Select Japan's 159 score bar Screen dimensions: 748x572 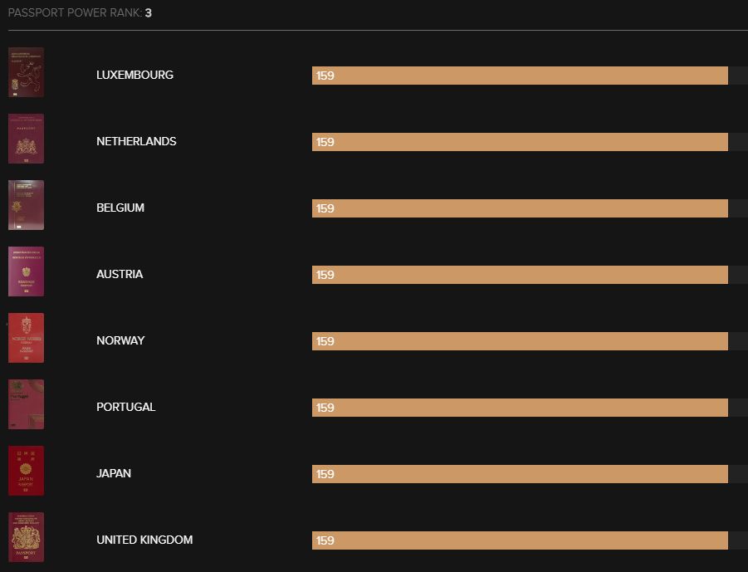(x=520, y=474)
